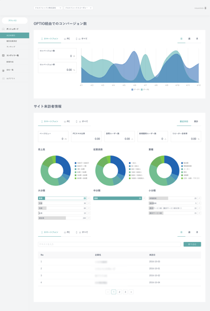Click the white brand button atop the sidebar
Image resolution: width=210 pixels, height=311 pixels.
(14, 20)
